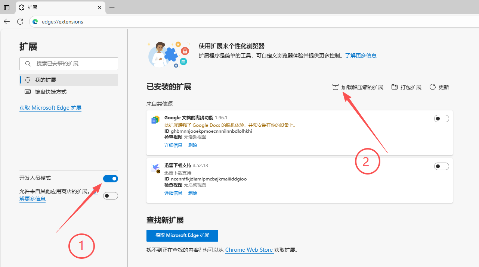
Task: Turn on the 迅雷下载支持 extension toggle
Action: [x=441, y=166]
